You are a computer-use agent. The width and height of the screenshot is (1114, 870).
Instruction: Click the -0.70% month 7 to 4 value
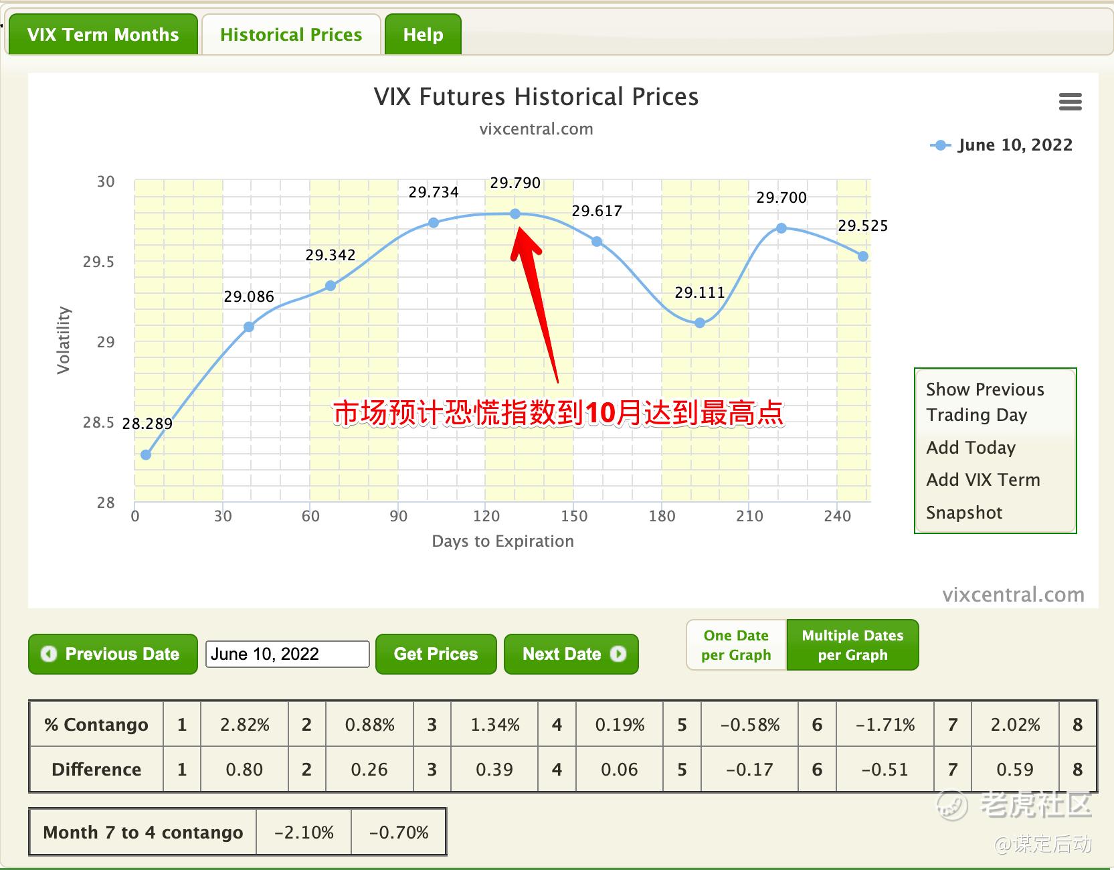point(399,833)
